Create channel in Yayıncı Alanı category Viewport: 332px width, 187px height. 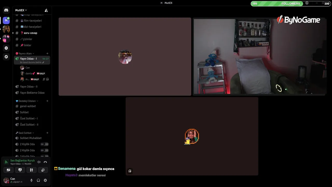point(47,54)
